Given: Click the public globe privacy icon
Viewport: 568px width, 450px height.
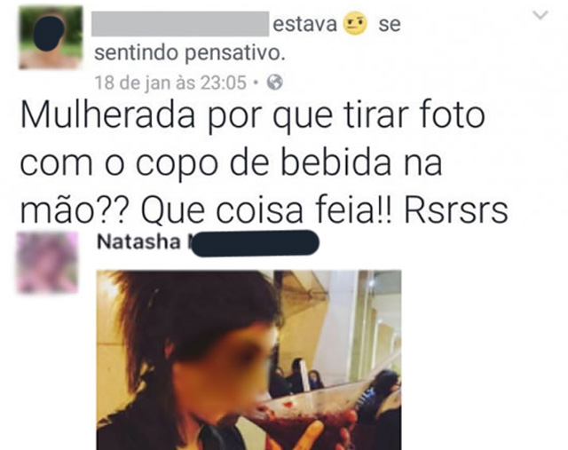Looking at the screenshot, I should (x=274, y=83).
